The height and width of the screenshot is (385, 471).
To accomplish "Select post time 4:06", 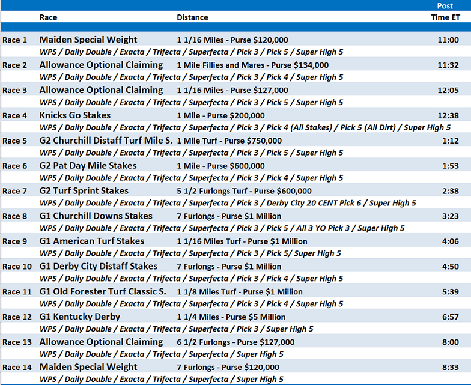I will tap(451, 241).
